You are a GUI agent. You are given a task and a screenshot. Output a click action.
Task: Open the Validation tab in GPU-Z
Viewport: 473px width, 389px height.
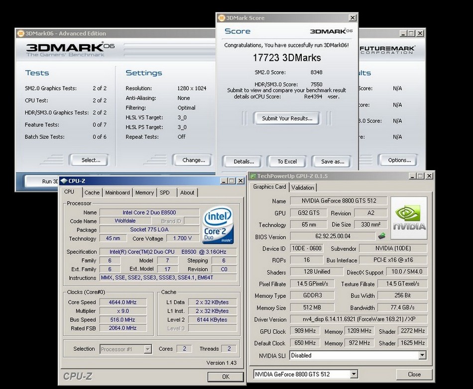click(x=303, y=188)
